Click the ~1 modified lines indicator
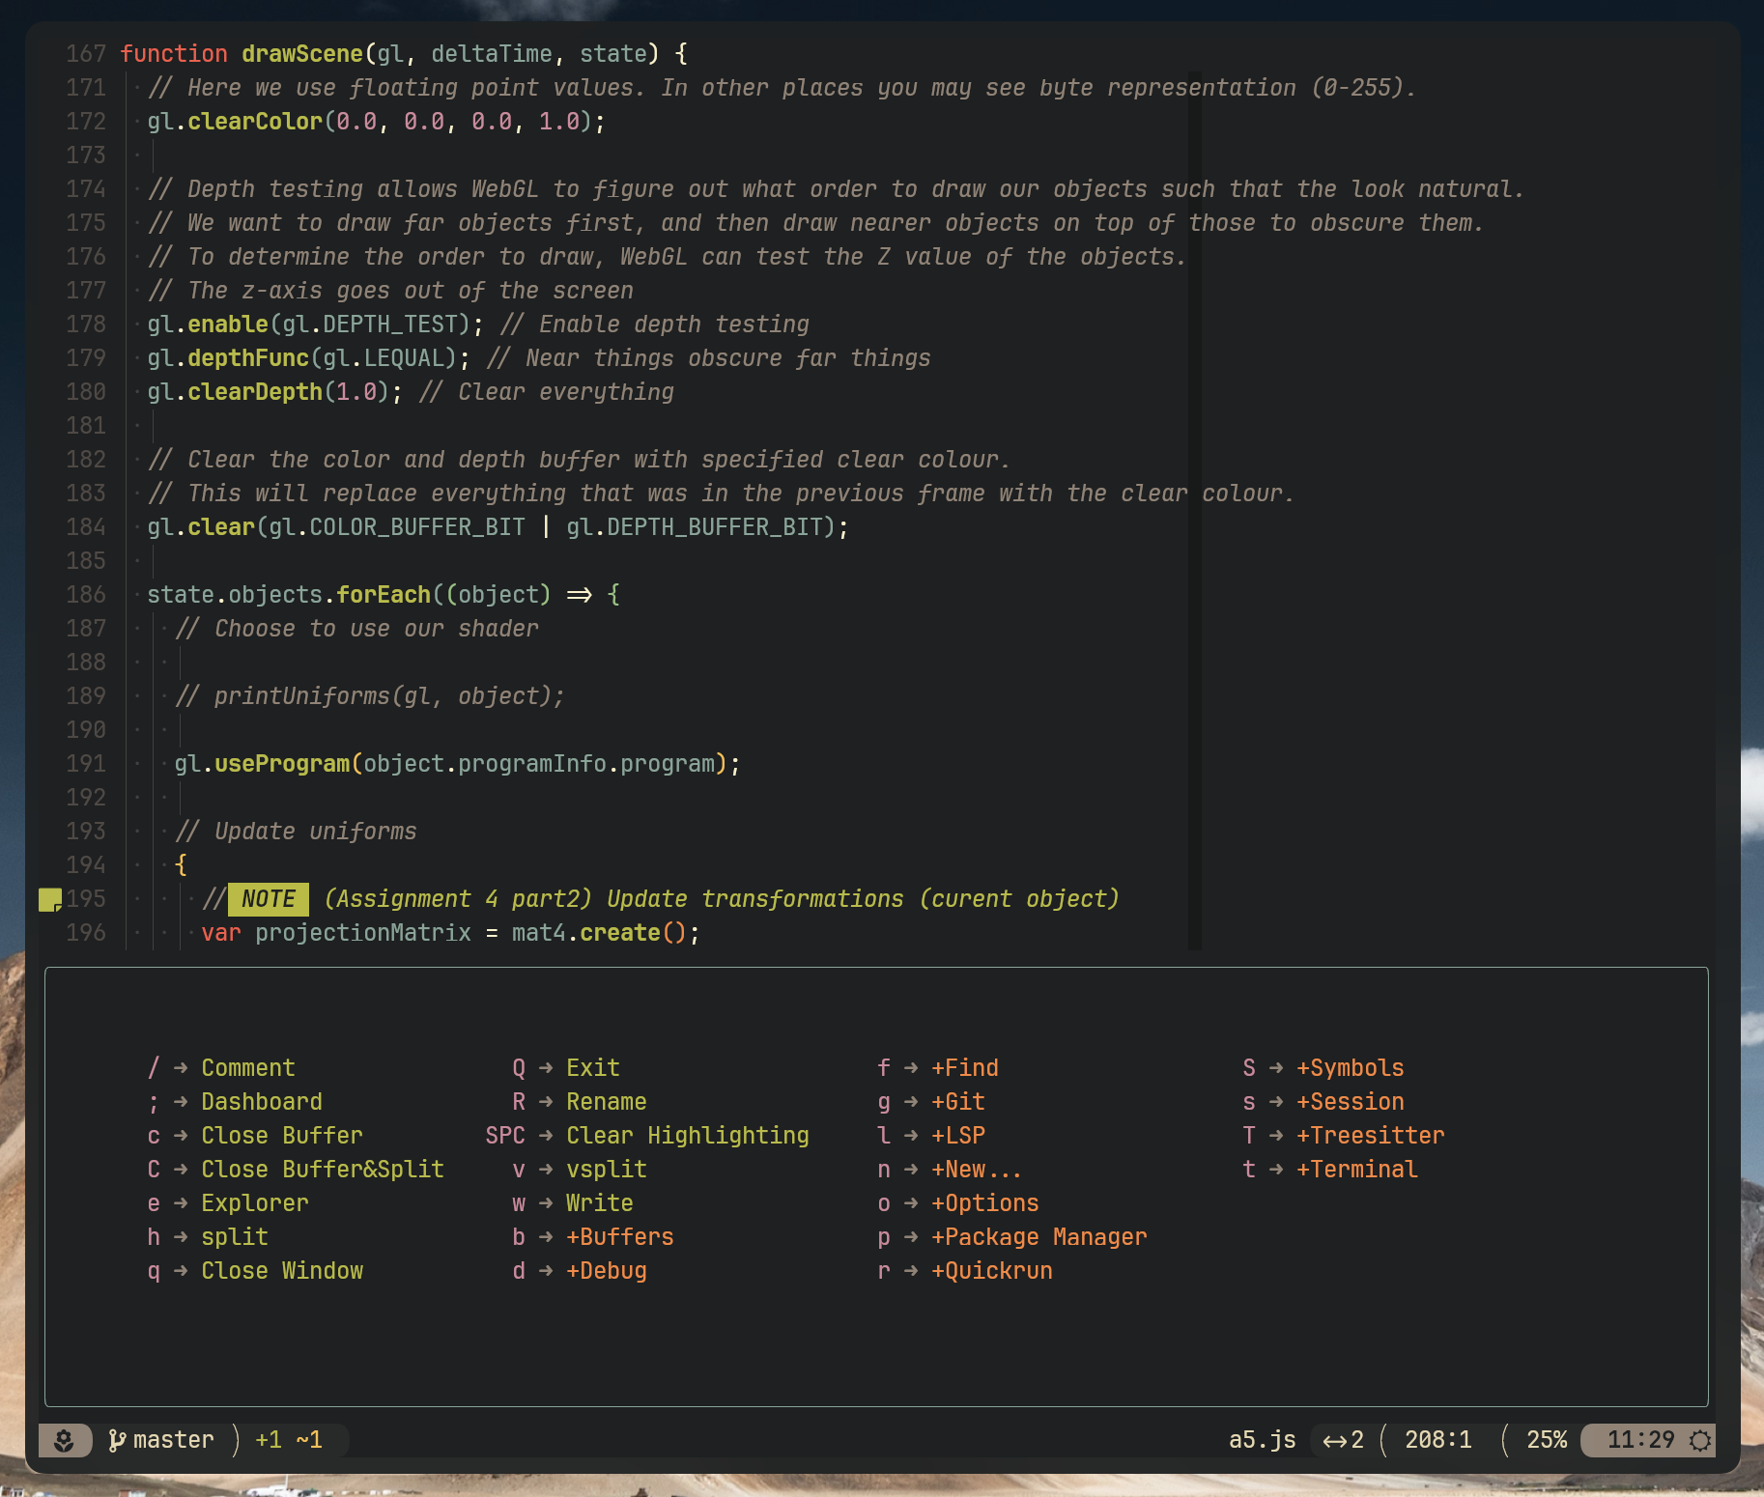The image size is (1764, 1497). coord(309,1440)
